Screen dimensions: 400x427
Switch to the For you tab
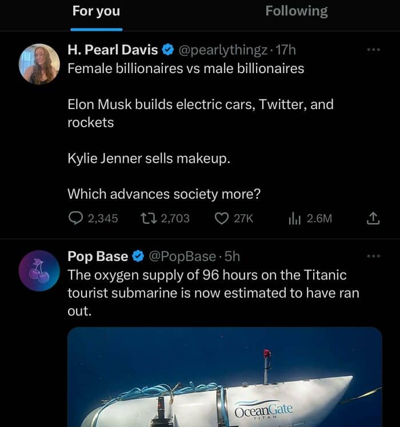pyautogui.click(x=96, y=11)
